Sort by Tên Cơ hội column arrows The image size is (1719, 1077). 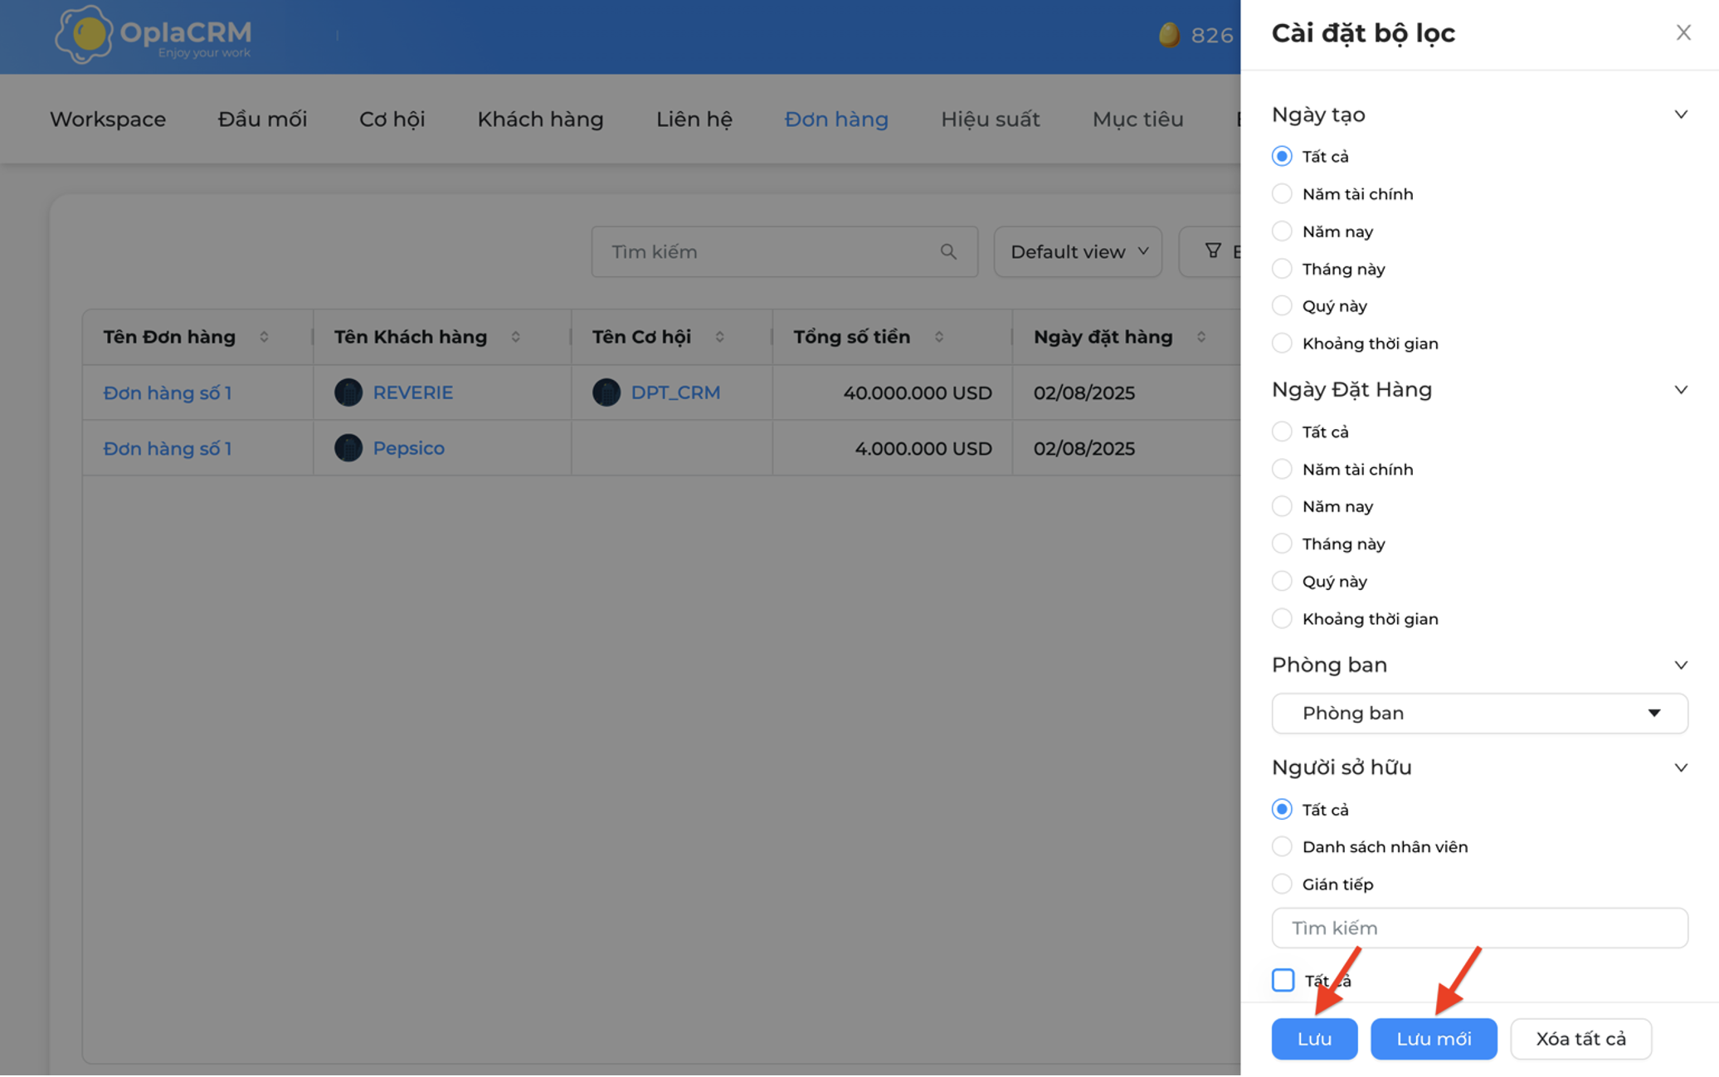(x=719, y=337)
